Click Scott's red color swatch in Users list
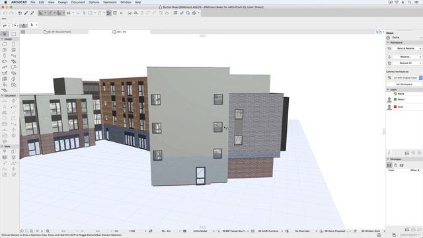The image size is (423, 238). [x=395, y=107]
